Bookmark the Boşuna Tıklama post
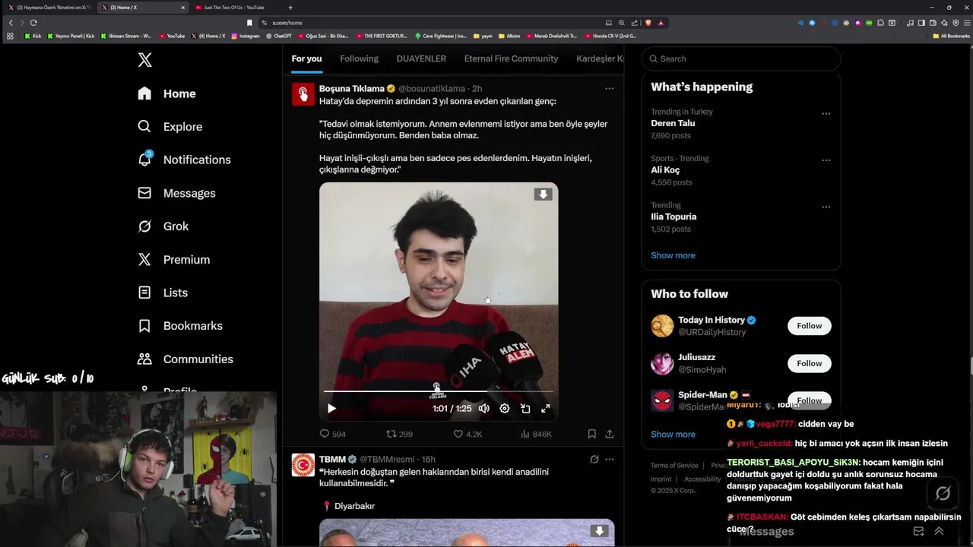 click(x=591, y=434)
